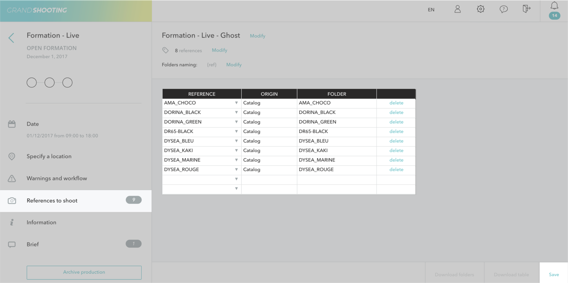Delete the DORINA_GREEN reference row
Viewport: 568px width, 283px height.
(x=396, y=122)
